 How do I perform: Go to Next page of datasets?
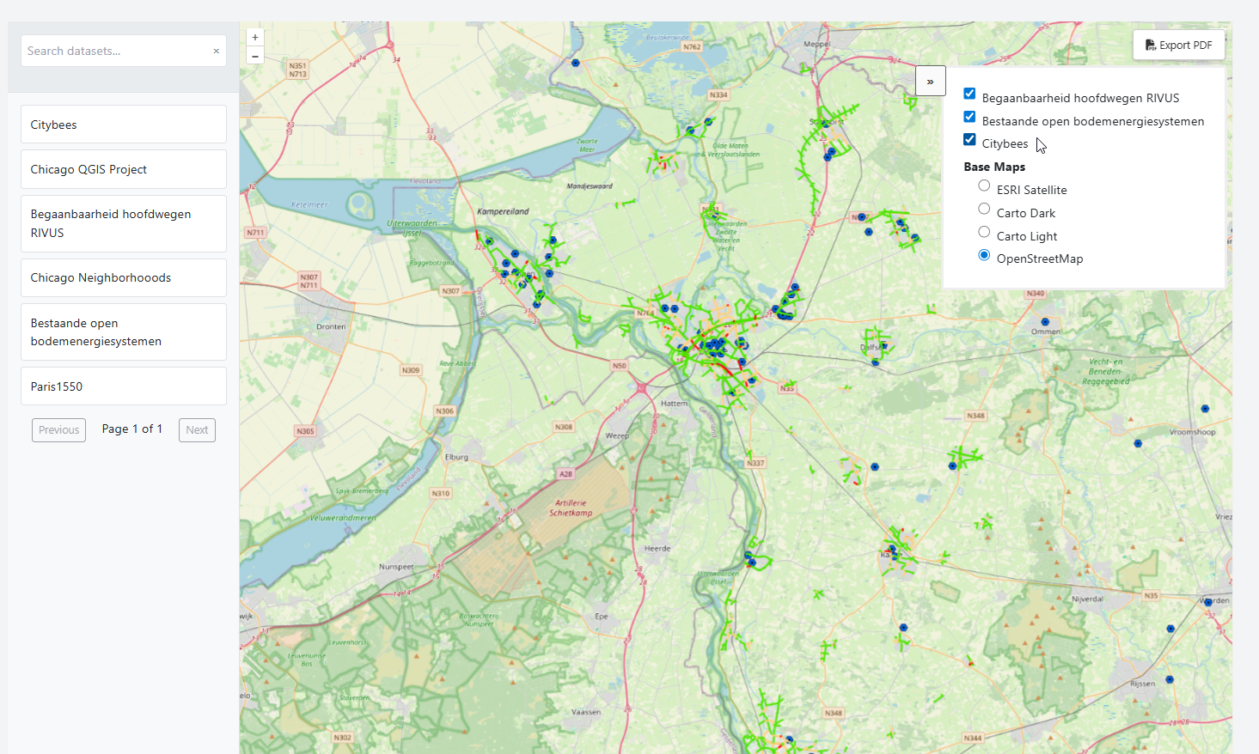tap(197, 430)
